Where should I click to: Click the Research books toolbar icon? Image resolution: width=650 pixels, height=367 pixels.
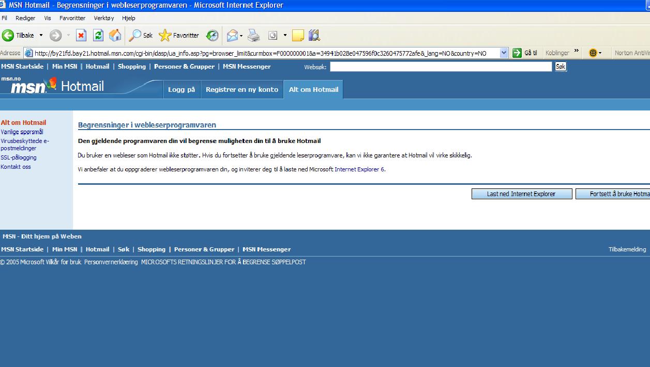point(314,36)
